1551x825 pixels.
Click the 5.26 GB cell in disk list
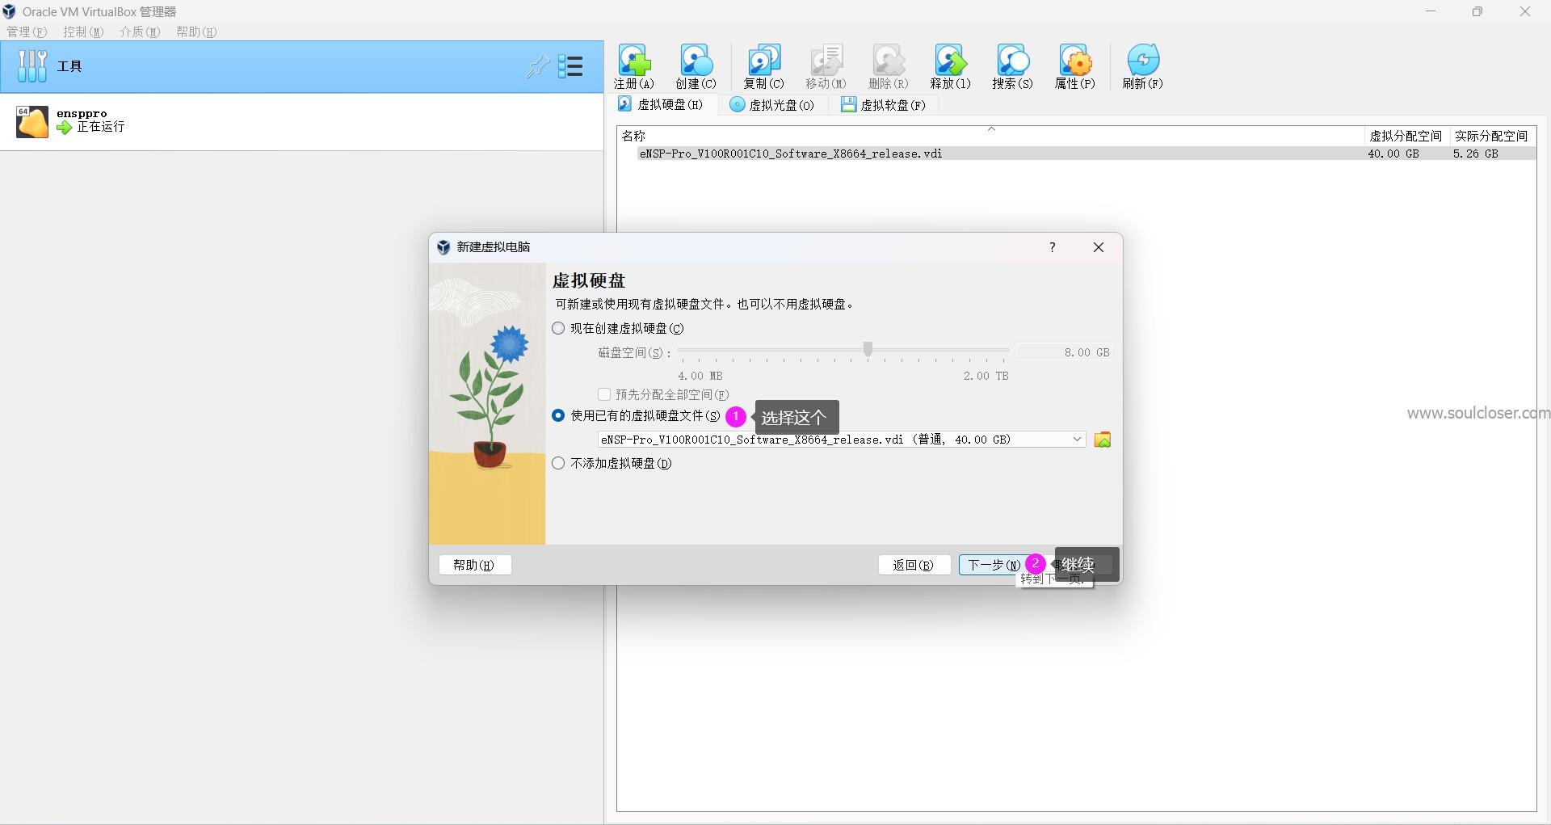pyautogui.click(x=1476, y=154)
